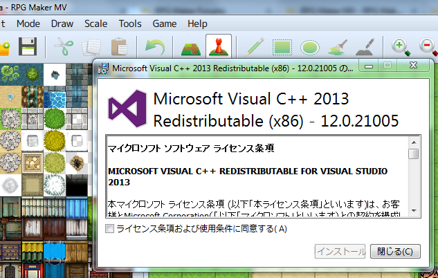Select the Shadow Pen tool
The image size is (438, 278).
365,47
